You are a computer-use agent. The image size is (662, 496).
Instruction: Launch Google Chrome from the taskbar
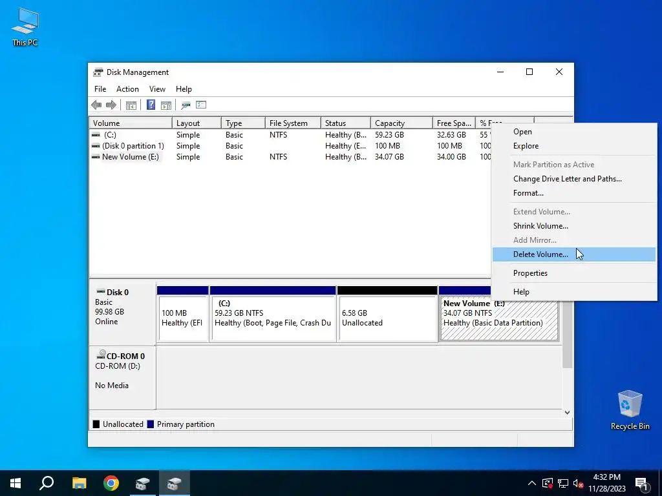pyautogui.click(x=111, y=483)
